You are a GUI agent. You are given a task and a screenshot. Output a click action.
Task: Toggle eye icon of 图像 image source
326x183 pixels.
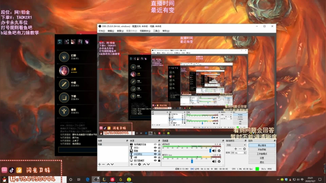[x=155, y=151]
